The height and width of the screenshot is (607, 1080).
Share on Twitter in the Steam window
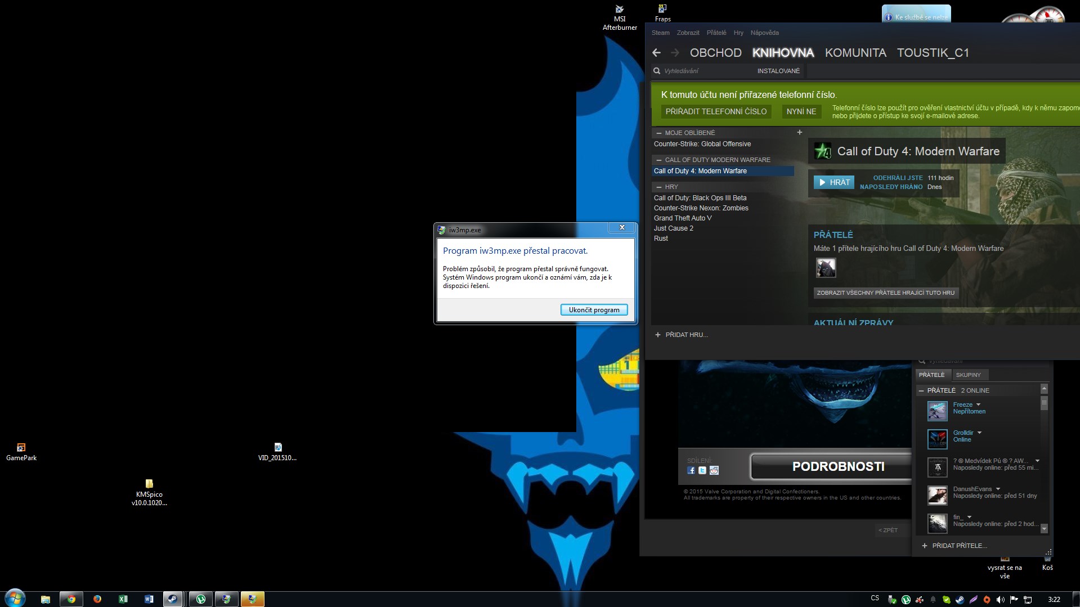[702, 470]
